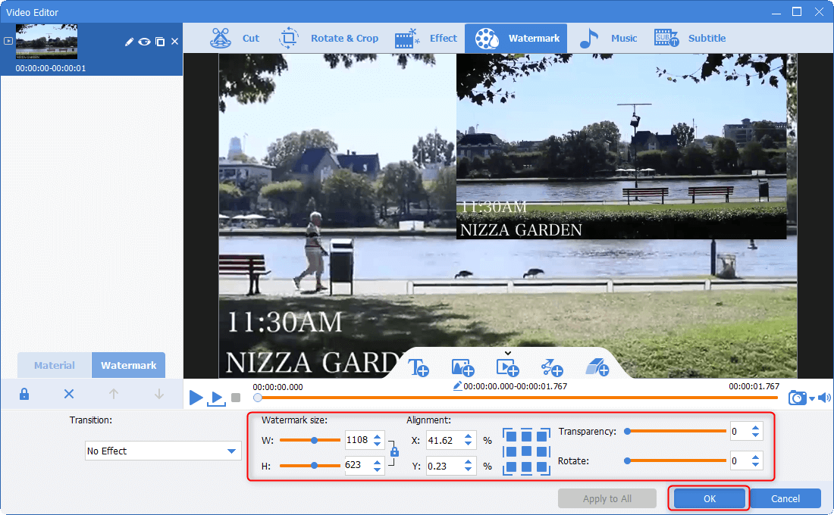Screen dimensions: 834x515
Task: Select the watermark overlay in preview
Action: tap(621, 146)
